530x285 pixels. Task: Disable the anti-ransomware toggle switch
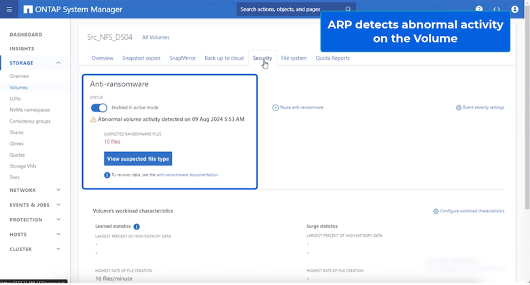pos(99,108)
